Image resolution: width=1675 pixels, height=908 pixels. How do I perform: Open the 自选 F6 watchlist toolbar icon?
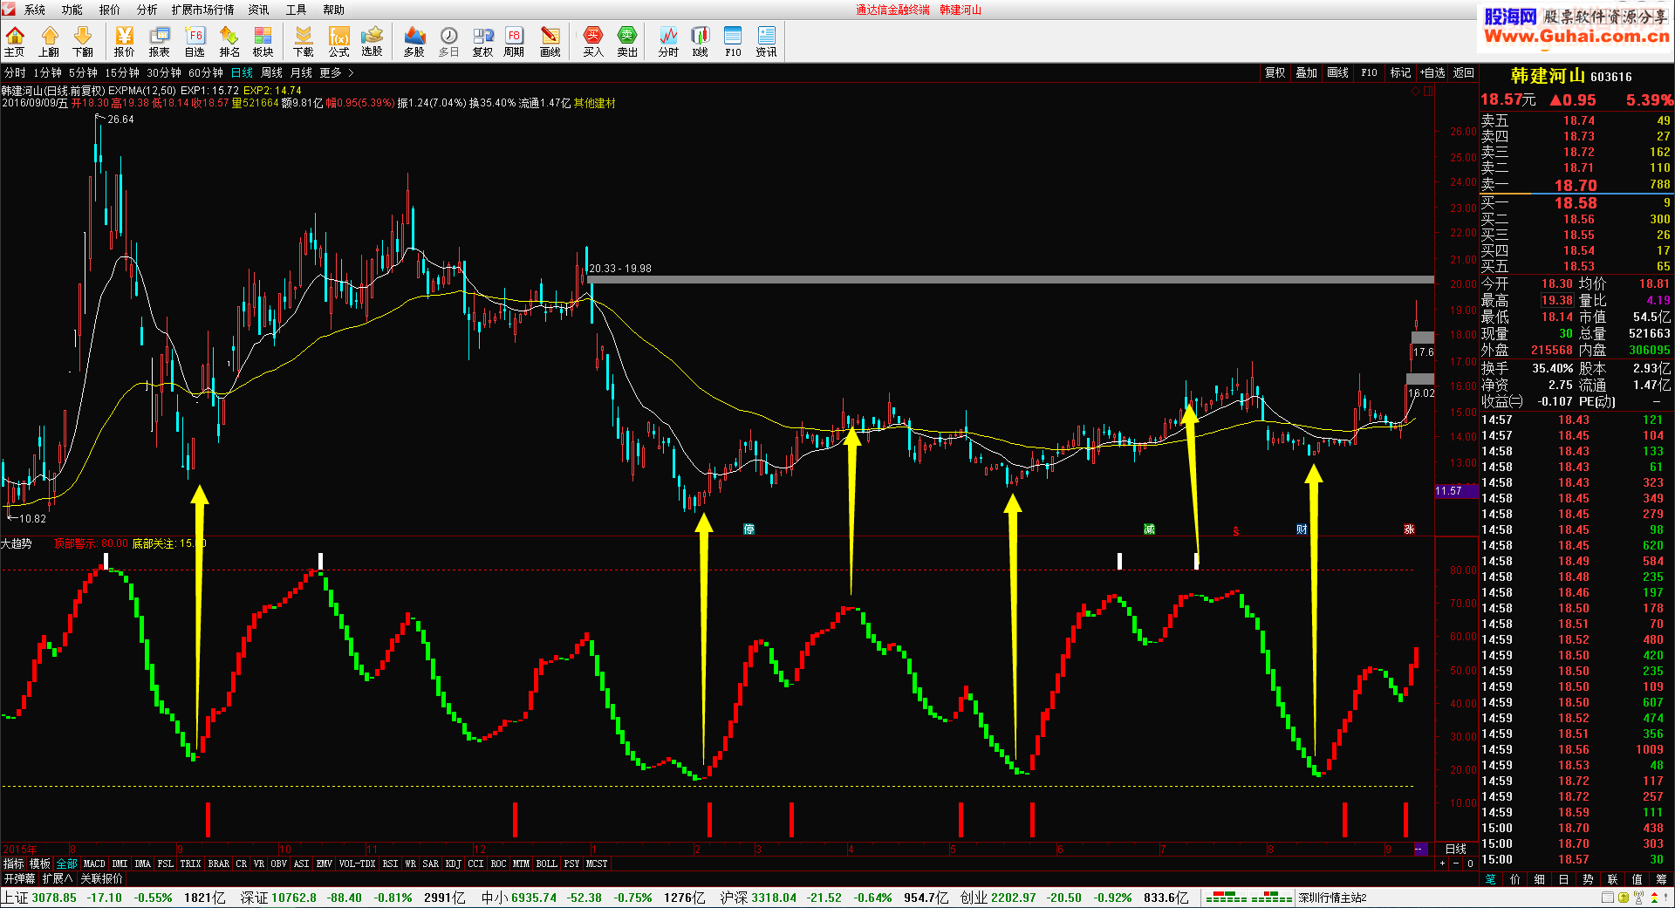pos(195,41)
